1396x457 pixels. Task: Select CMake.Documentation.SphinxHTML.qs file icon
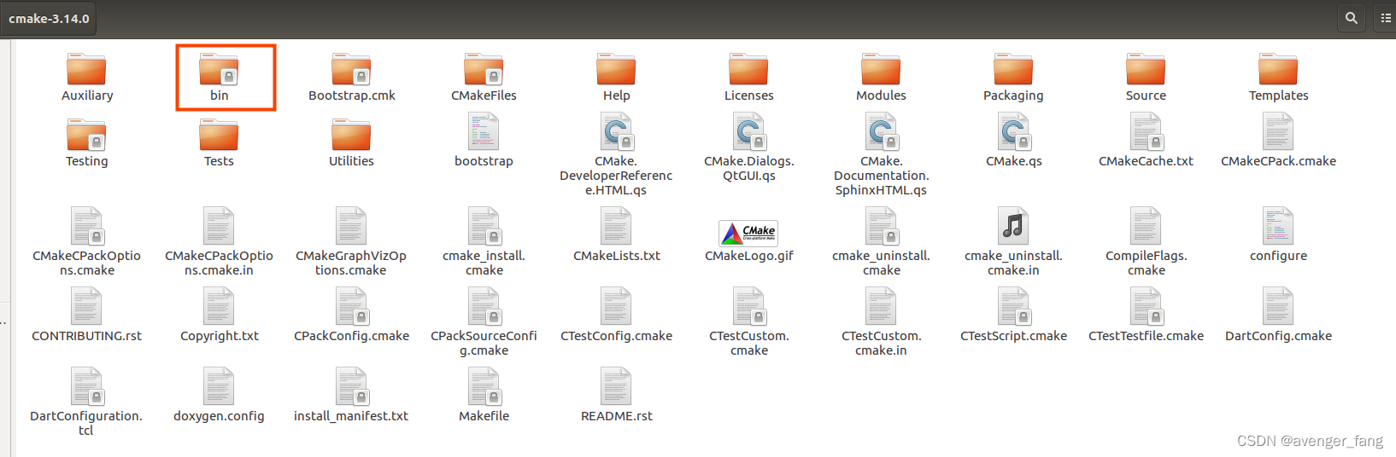pos(881,132)
